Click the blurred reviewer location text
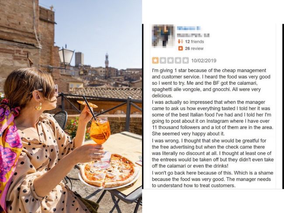 (193, 35)
